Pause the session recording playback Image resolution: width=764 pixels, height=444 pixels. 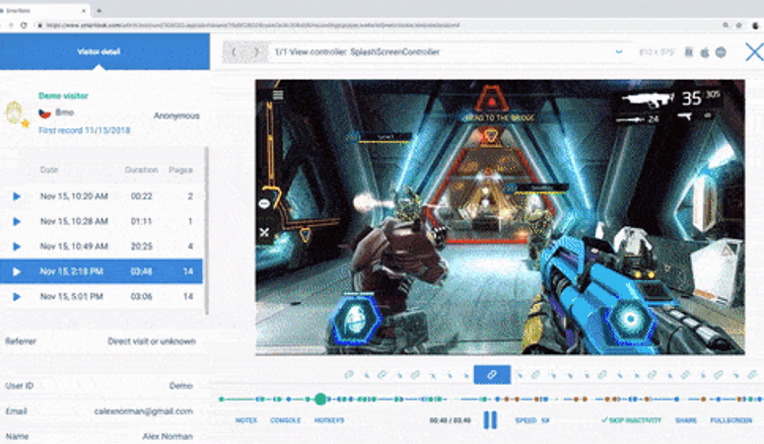click(490, 419)
